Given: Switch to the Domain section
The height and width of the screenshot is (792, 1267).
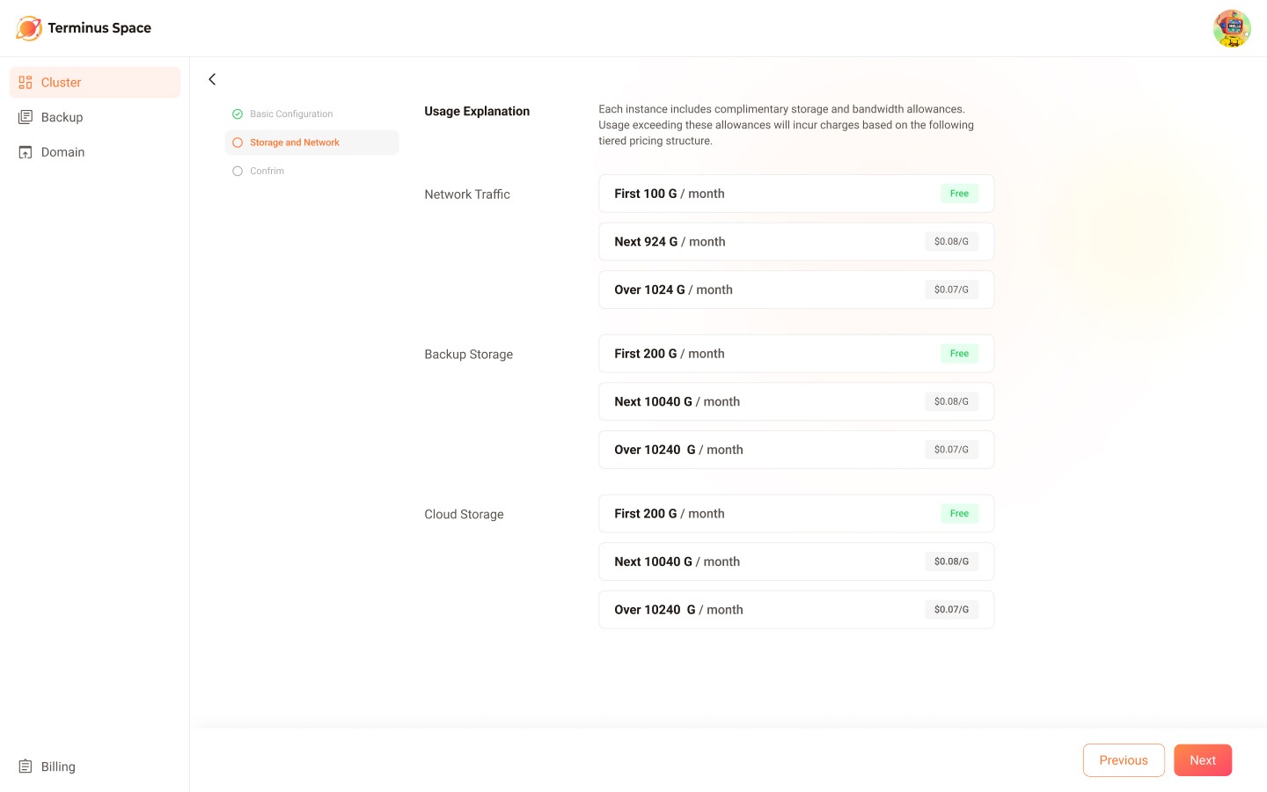Looking at the screenshot, I should click(x=62, y=151).
